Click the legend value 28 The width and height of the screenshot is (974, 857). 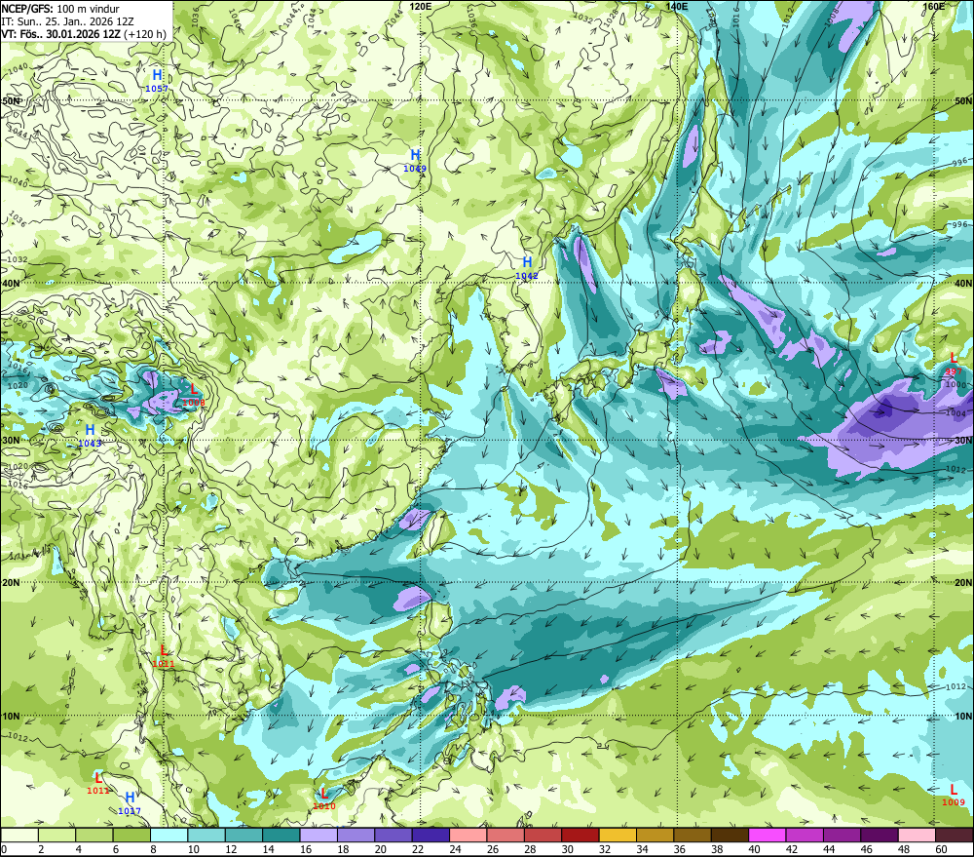point(529,849)
